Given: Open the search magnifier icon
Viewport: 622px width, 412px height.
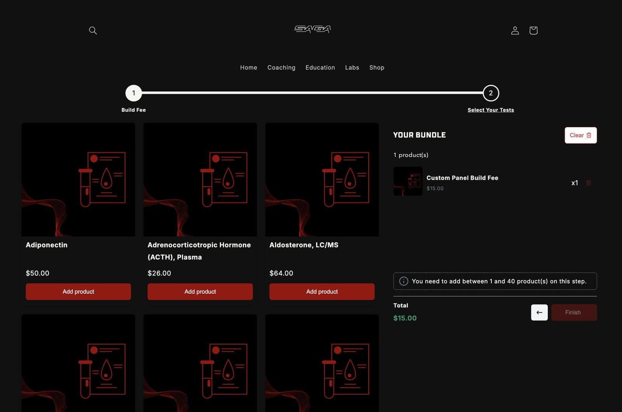Looking at the screenshot, I should click(x=93, y=30).
